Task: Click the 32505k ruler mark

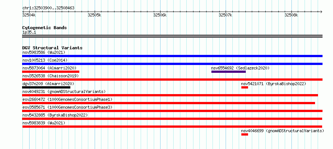Action: (95, 15)
